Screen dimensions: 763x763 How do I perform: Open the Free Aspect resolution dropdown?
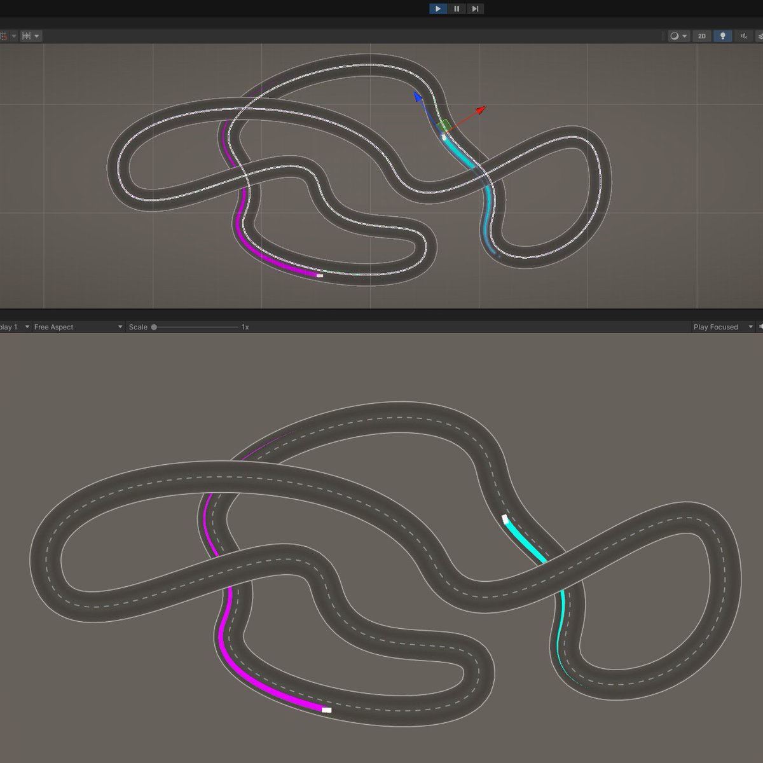[79, 327]
